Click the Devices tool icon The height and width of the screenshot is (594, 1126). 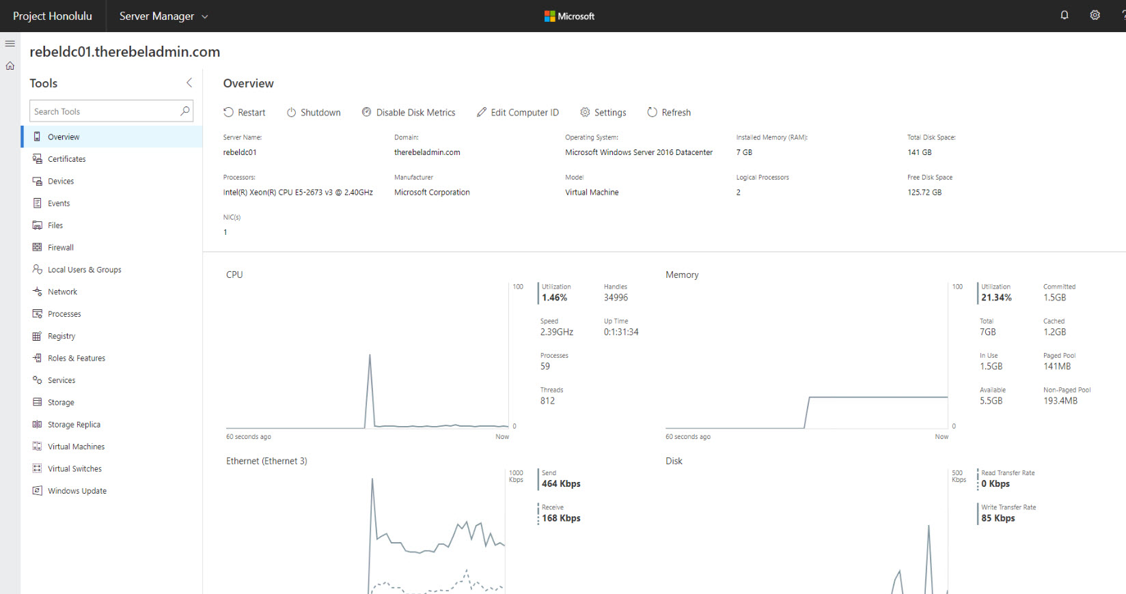[38, 181]
